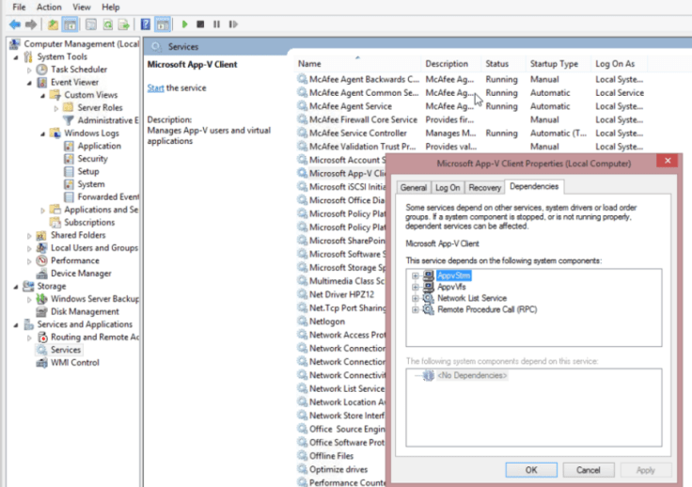The image size is (692, 487).
Task: Open the Action menu
Action: click(x=49, y=7)
